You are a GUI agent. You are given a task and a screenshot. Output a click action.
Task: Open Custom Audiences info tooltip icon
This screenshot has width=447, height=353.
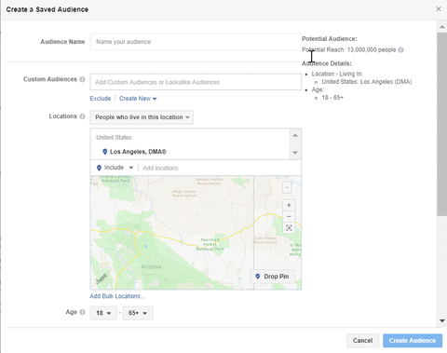[x=82, y=79]
